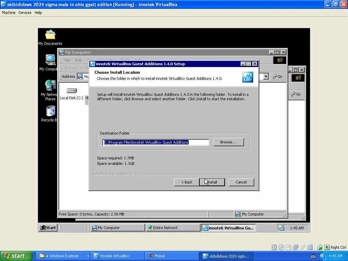Click the VirtualBox logo in setup header

248,77
